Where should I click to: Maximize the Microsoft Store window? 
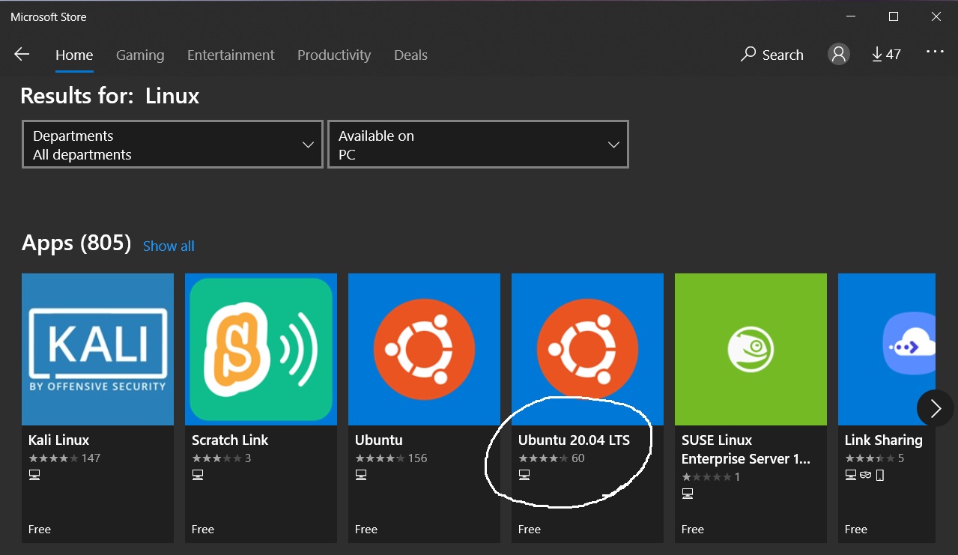click(x=894, y=16)
